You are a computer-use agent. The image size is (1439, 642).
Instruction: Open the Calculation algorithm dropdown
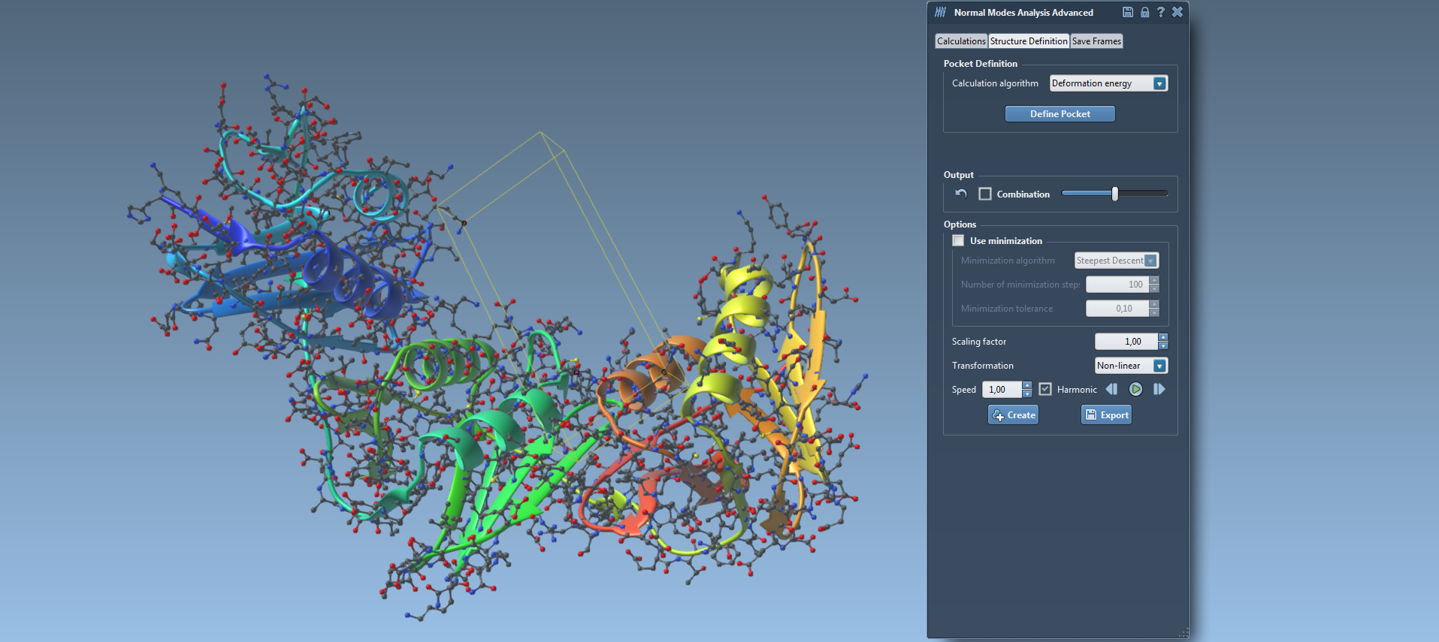pyautogui.click(x=1159, y=83)
